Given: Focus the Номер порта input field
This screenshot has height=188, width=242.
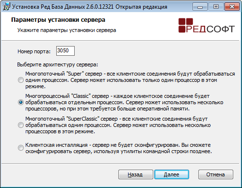Looking at the screenshot, I should [x=65, y=51].
